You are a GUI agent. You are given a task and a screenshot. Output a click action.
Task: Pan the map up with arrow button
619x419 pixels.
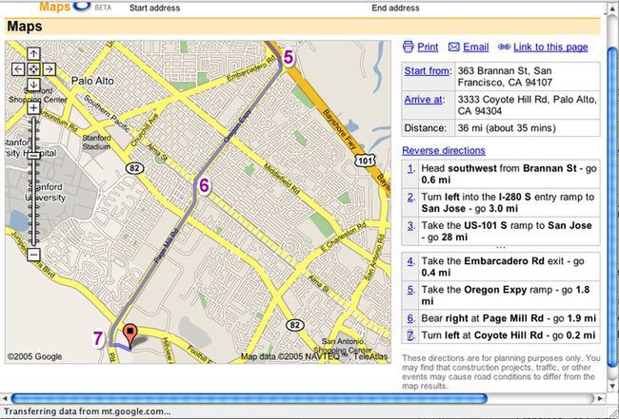coord(34,53)
